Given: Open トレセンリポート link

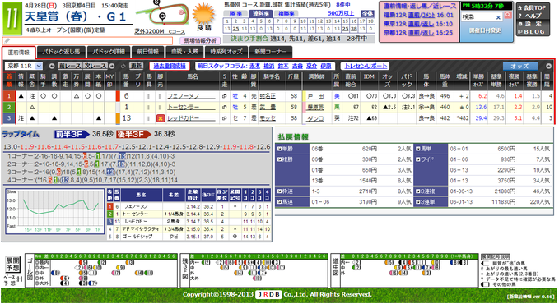Looking at the screenshot, I should 366,66.
